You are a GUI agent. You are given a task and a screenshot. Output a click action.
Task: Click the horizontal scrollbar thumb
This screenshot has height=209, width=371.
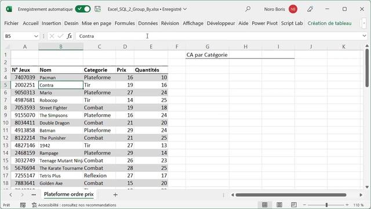click(291, 195)
